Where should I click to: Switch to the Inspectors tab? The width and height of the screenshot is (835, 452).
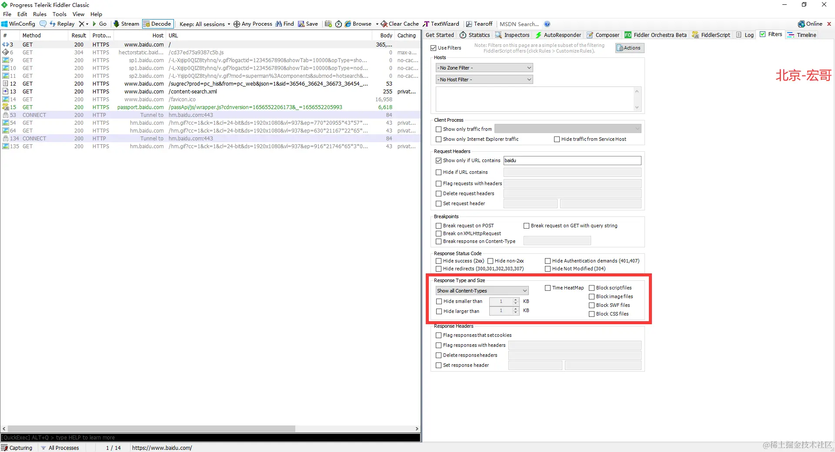click(x=512, y=35)
